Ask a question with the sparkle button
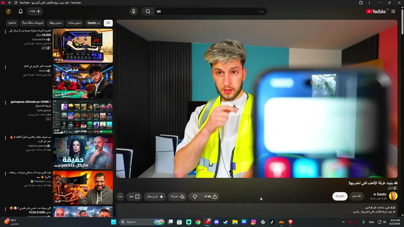The image size is (404, 227). click(x=155, y=196)
